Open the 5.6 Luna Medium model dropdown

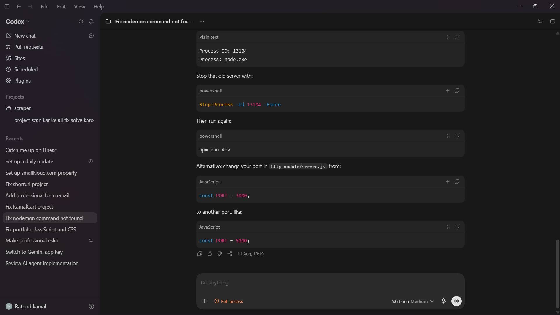point(412,301)
